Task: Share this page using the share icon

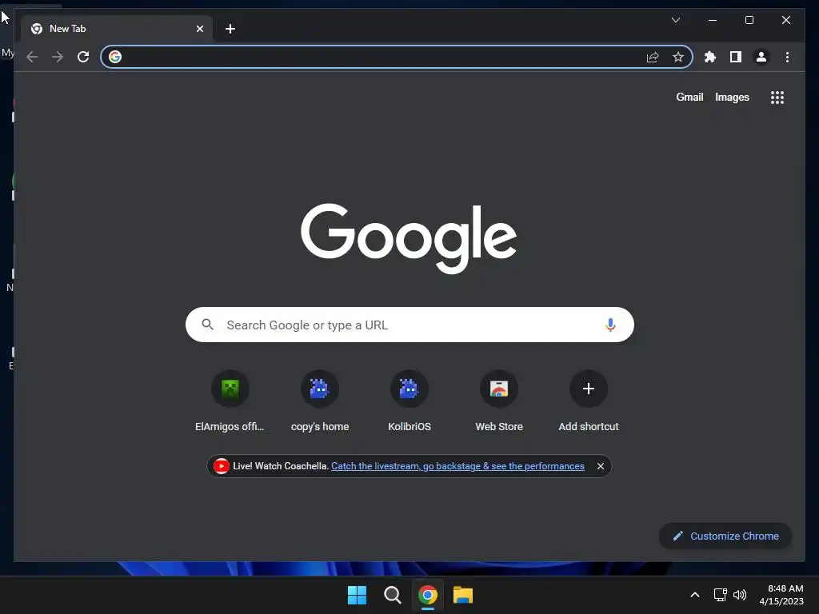Action: pyautogui.click(x=653, y=57)
